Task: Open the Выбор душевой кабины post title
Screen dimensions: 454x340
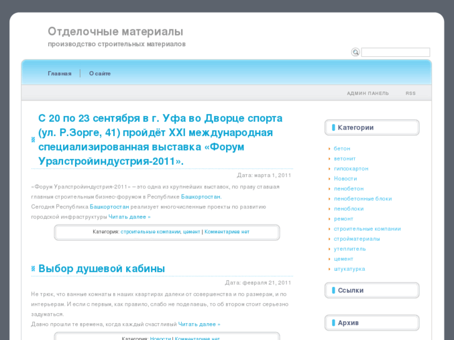Action: (102, 269)
